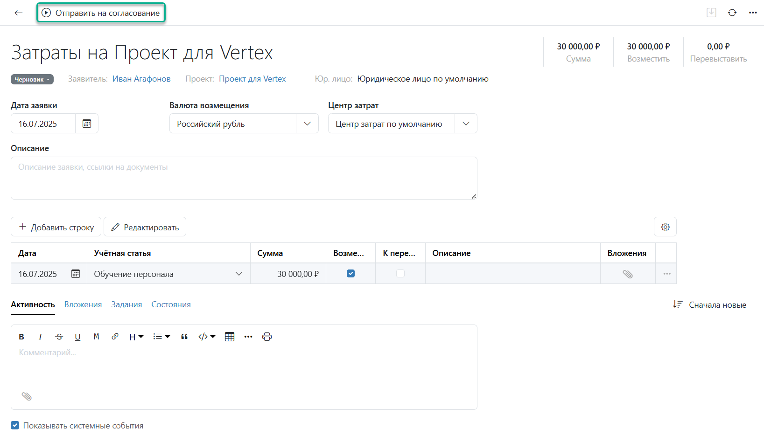
Task: Click Сначала новые sort label
Action: point(717,305)
